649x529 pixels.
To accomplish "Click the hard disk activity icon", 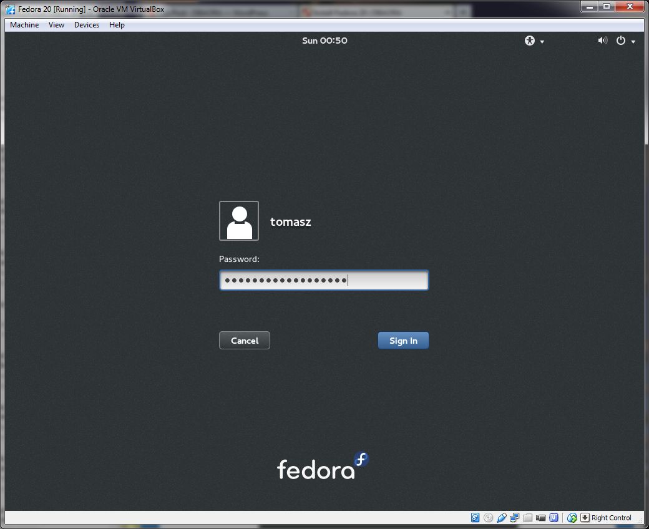I will pos(475,517).
